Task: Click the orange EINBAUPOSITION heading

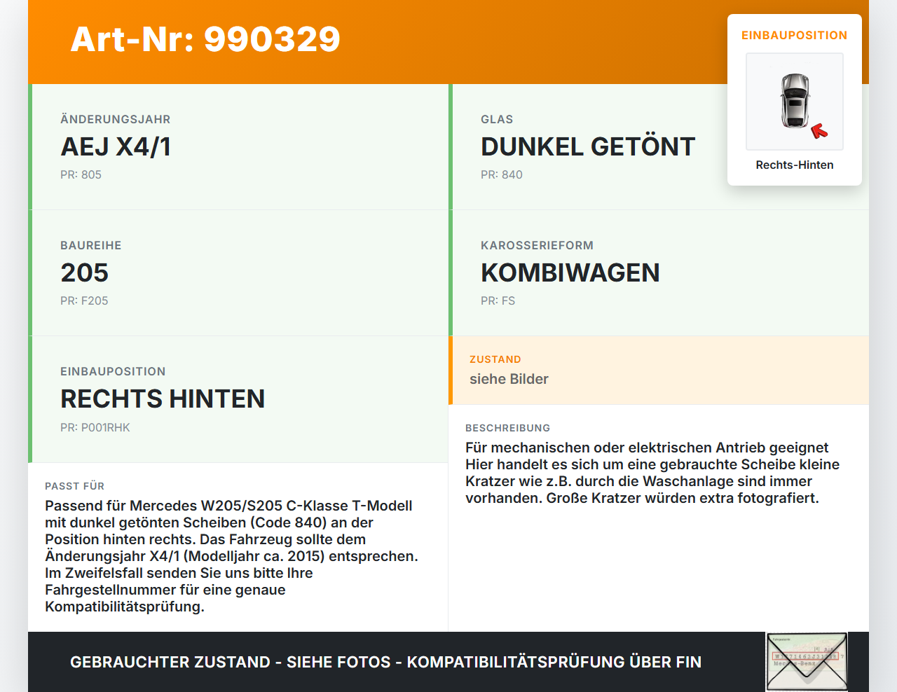Action: click(794, 35)
